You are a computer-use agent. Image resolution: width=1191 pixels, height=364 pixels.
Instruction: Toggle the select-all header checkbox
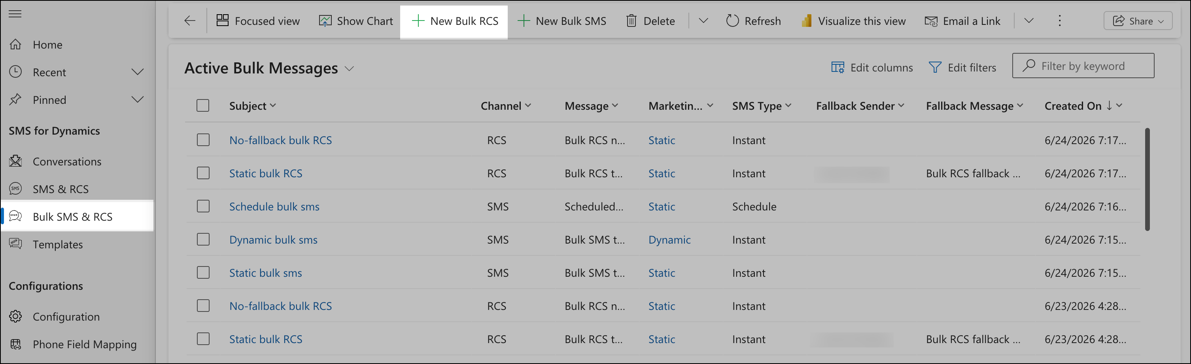[x=203, y=106]
